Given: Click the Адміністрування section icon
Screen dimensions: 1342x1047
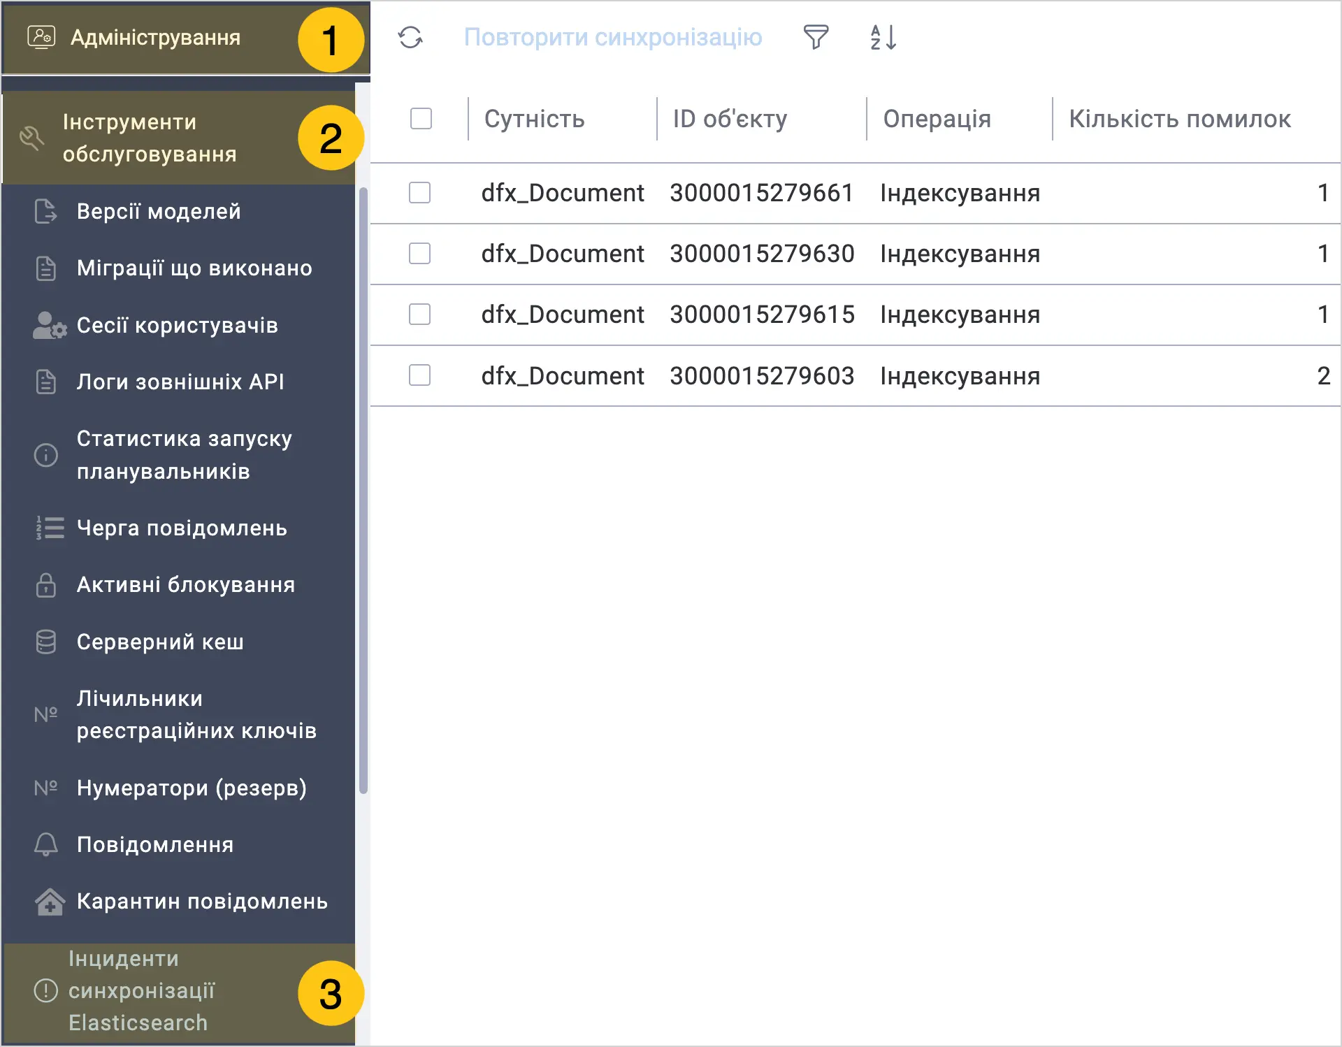Looking at the screenshot, I should click(x=41, y=37).
